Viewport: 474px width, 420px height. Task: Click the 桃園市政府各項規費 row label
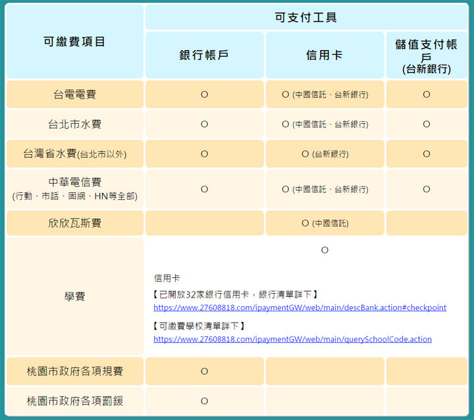click(74, 371)
